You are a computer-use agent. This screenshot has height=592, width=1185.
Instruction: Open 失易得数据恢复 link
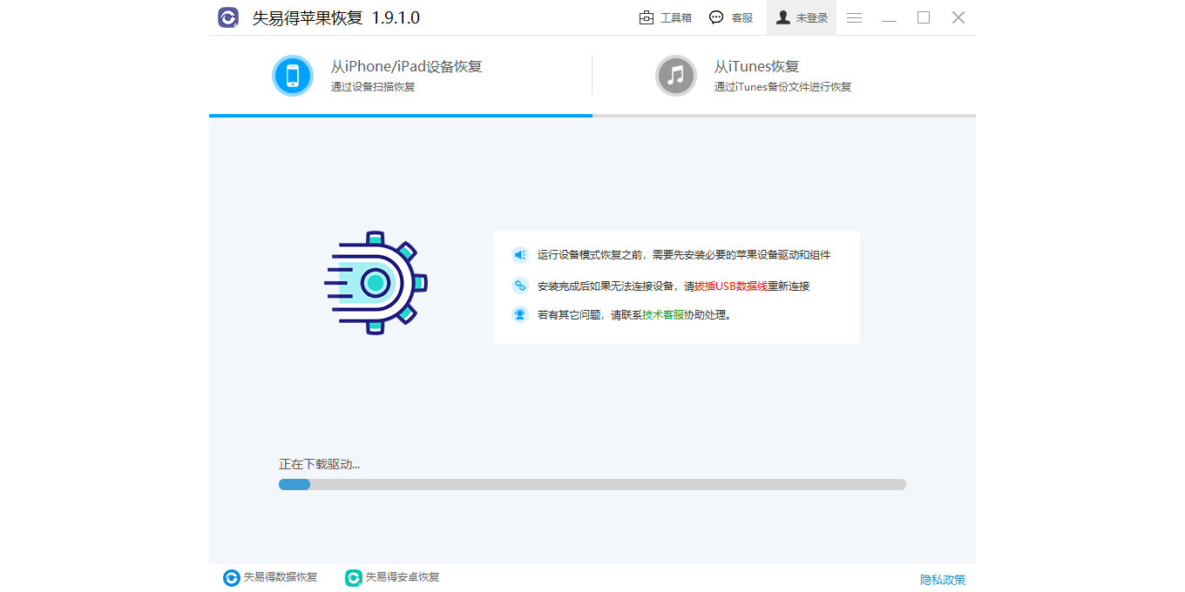click(281, 577)
